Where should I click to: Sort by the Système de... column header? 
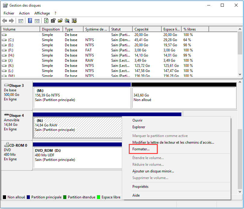pyautogui.click(x=97, y=29)
